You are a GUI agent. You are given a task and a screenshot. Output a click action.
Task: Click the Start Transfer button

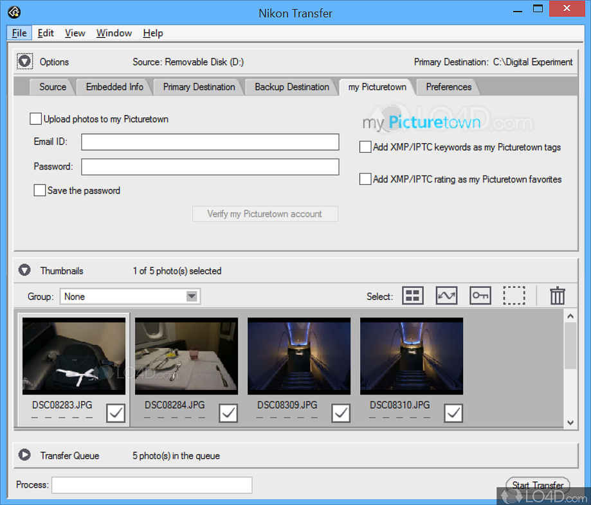point(538,485)
